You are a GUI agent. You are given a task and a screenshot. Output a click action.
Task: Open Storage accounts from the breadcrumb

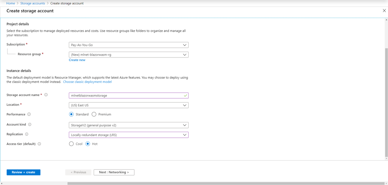[32, 3]
